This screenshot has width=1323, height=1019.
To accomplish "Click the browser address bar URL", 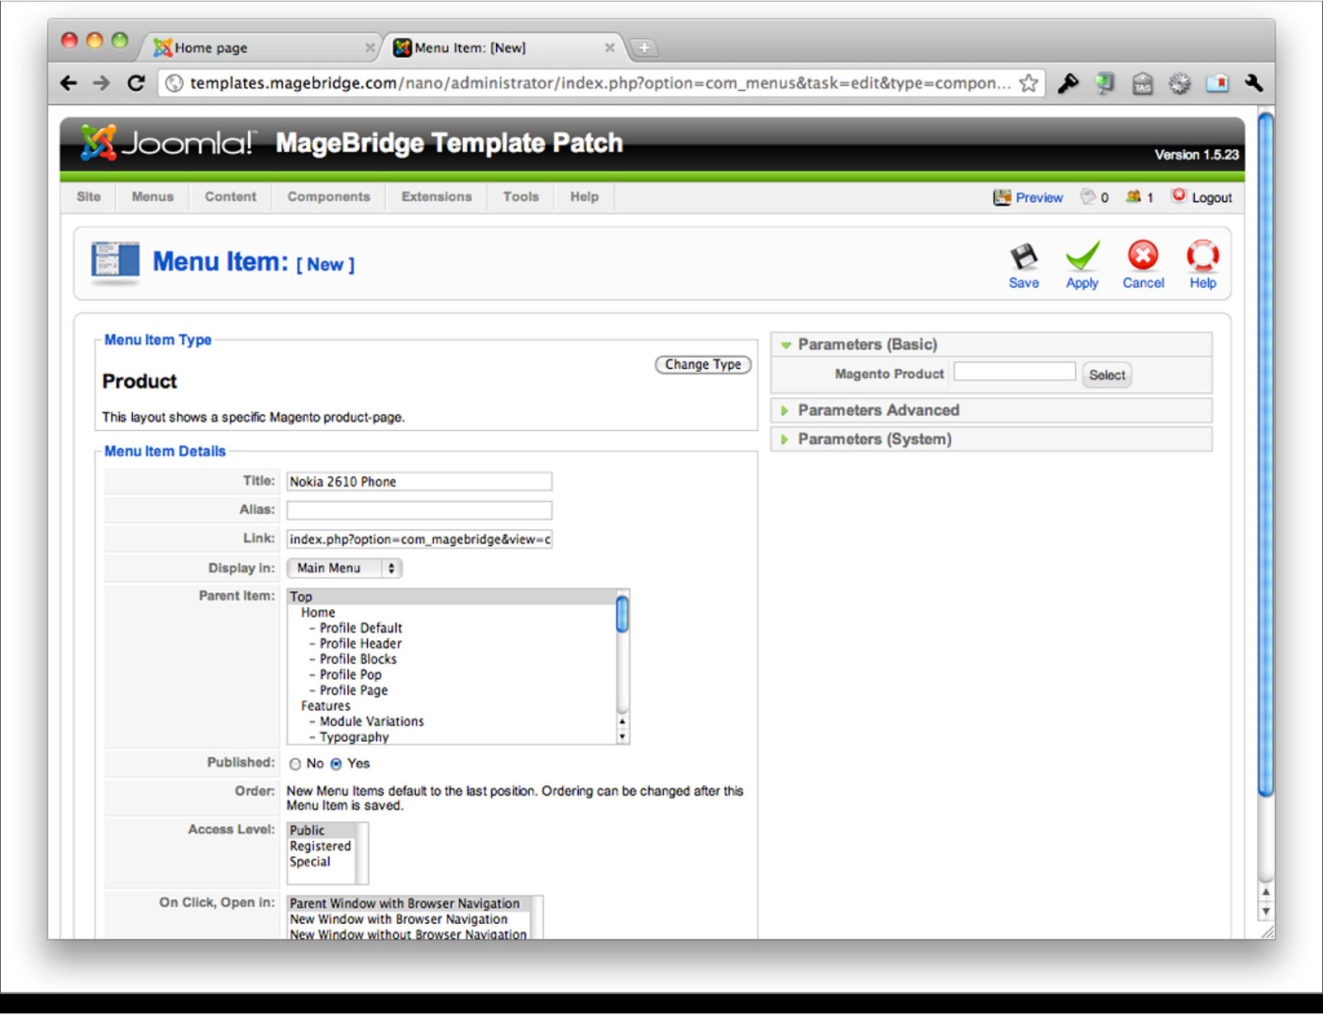I will click(600, 83).
